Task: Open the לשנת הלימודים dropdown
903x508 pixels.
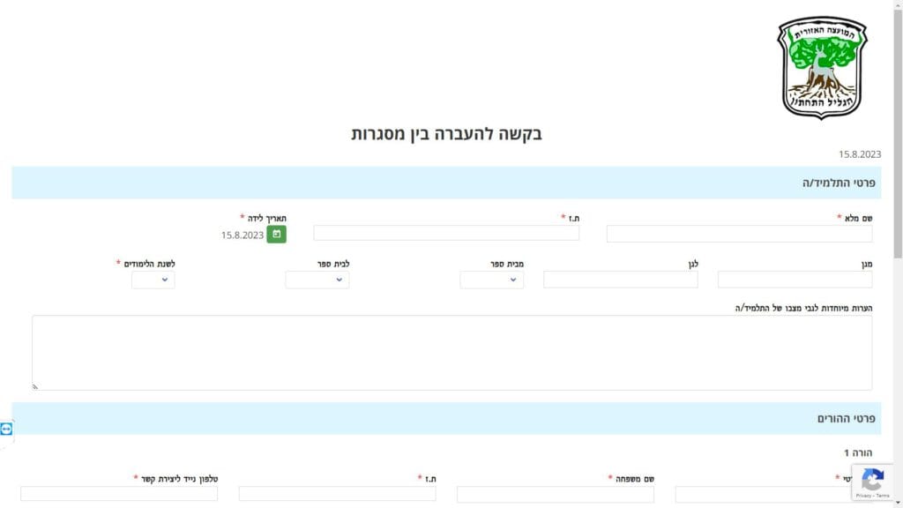Action: pyautogui.click(x=153, y=280)
